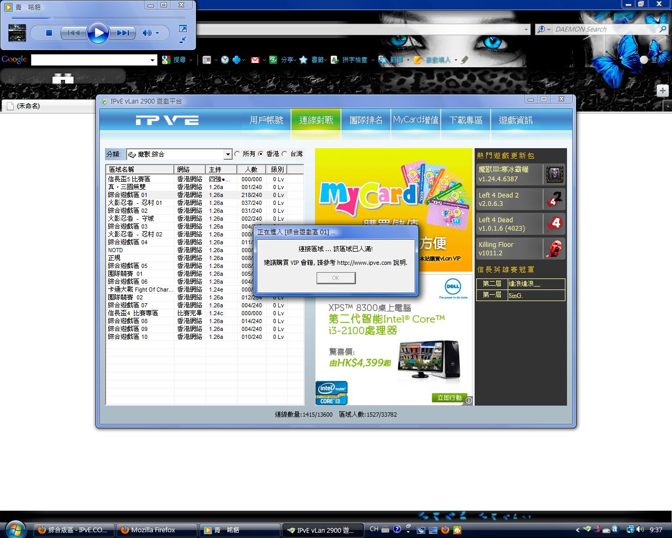Click the 書籤 bookmarks star icon
Image resolution: width=672 pixels, height=538 pixels.
pos(303,60)
